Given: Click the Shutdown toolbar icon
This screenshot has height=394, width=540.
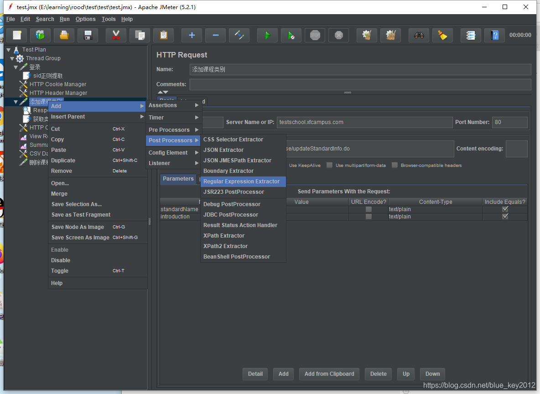Looking at the screenshot, I should coord(339,35).
